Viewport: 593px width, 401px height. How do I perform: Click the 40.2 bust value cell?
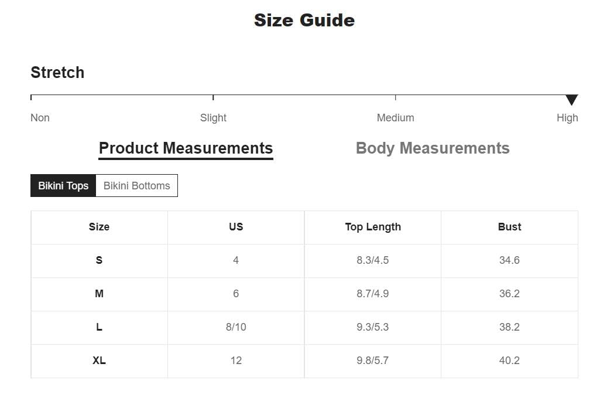(x=509, y=361)
